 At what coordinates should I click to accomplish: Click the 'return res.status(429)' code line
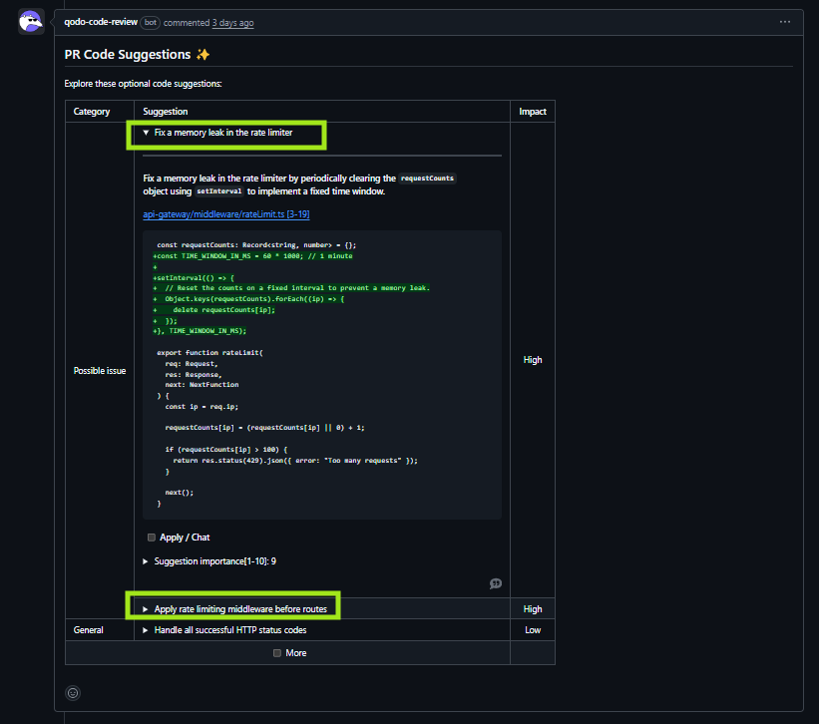pos(295,461)
